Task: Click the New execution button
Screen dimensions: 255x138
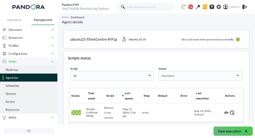Action: pyautogui.click(x=233, y=131)
